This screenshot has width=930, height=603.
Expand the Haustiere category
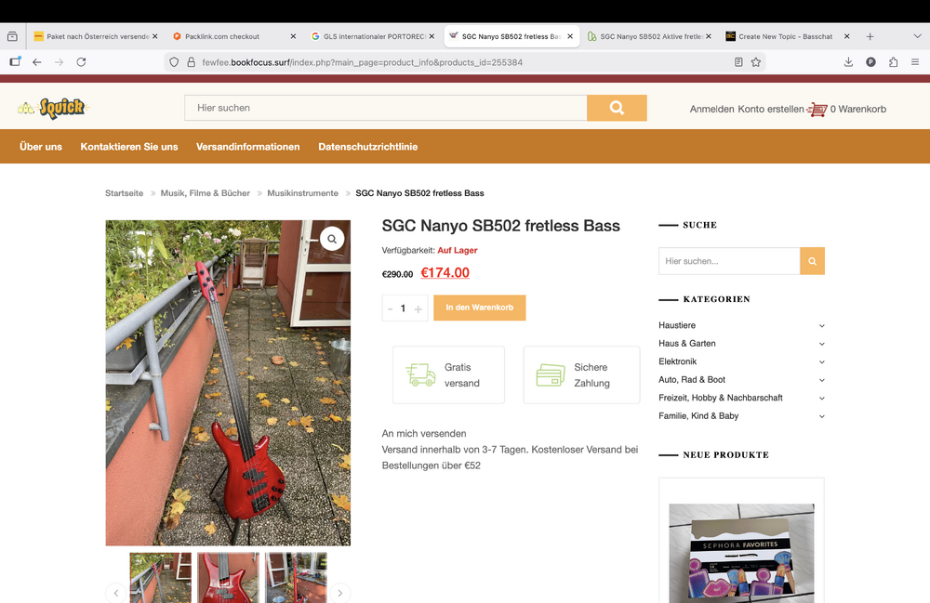pyautogui.click(x=822, y=326)
